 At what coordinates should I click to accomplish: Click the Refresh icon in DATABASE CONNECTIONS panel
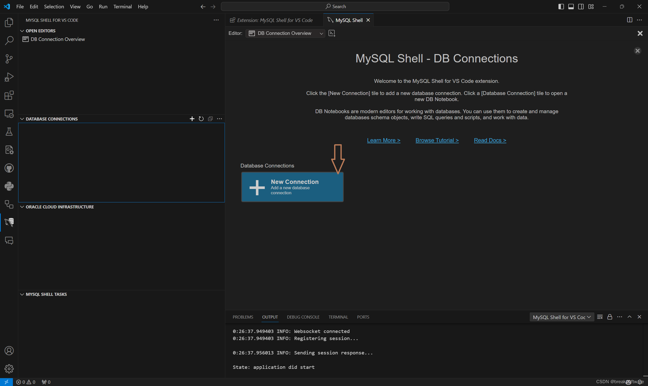pos(201,118)
